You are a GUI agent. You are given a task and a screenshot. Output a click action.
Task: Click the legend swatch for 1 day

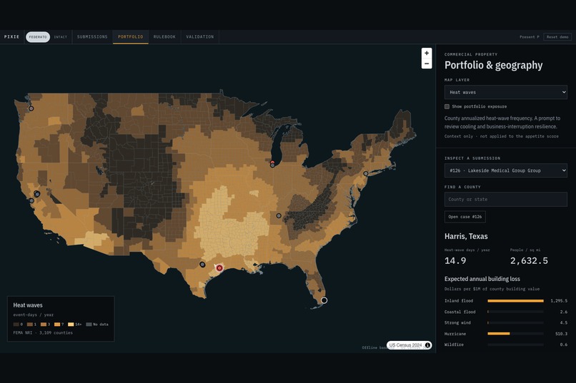click(x=30, y=325)
